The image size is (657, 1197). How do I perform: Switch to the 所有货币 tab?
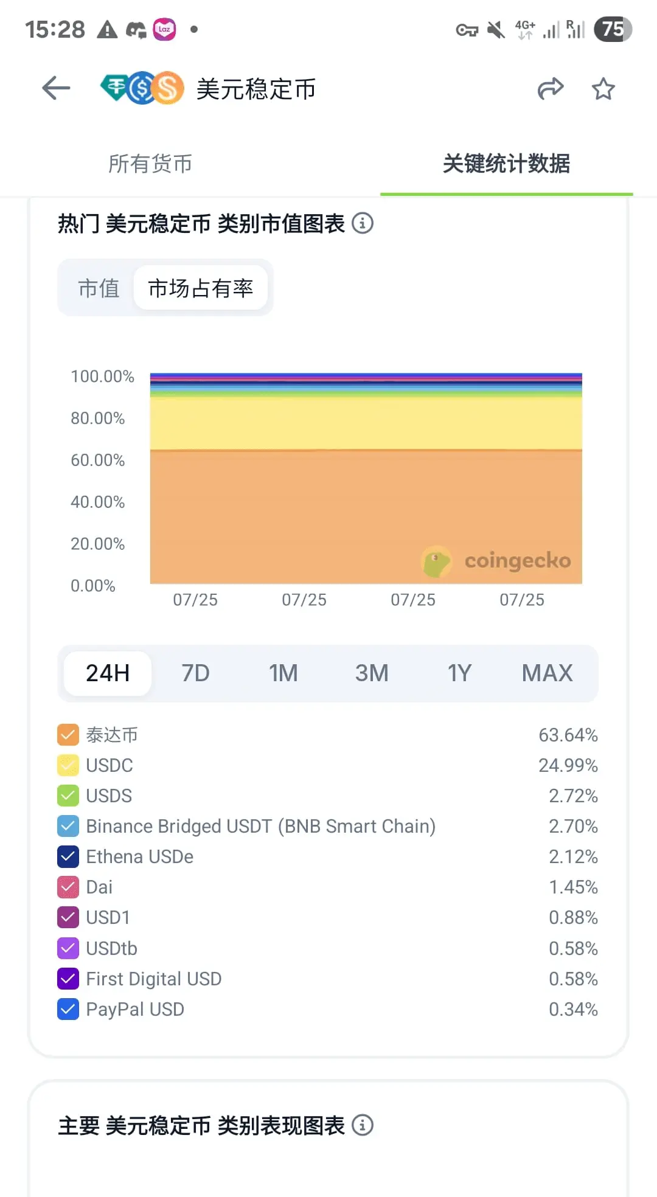click(150, 164)
